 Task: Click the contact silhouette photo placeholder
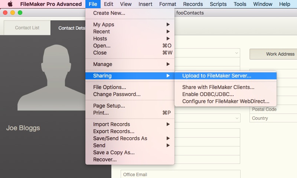(x=52, y=78)
